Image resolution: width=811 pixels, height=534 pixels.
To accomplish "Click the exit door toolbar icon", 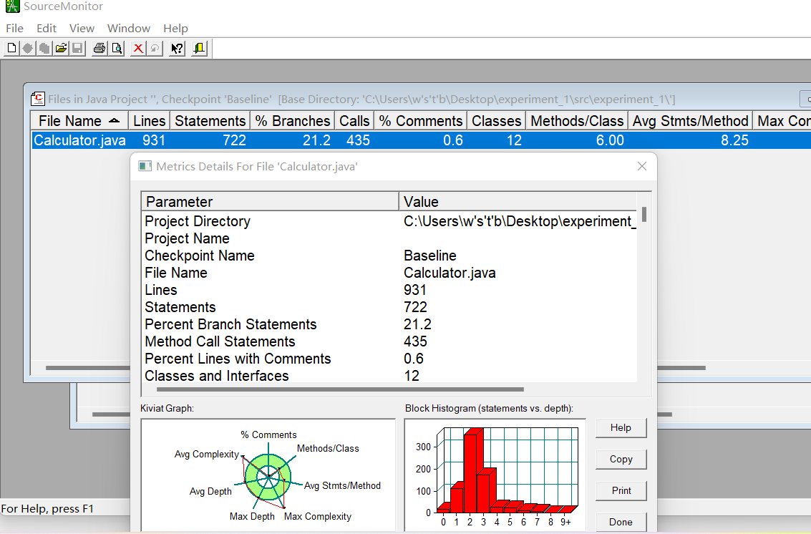I will (x=199, y=49).
